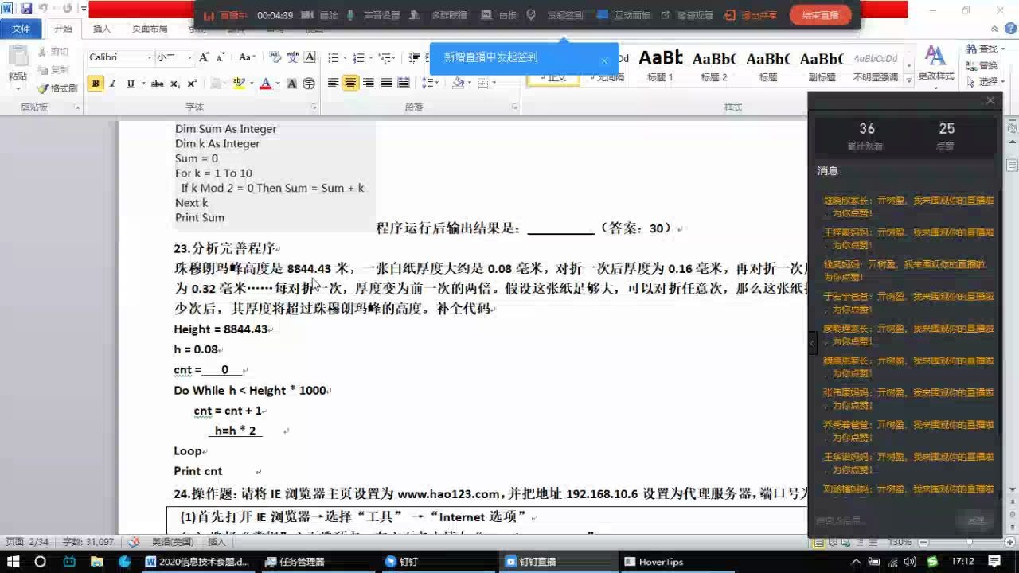This screenshot has height=573, width=1019.
Task: Toggle italic formatting on
Action: [x=112, y=81]
